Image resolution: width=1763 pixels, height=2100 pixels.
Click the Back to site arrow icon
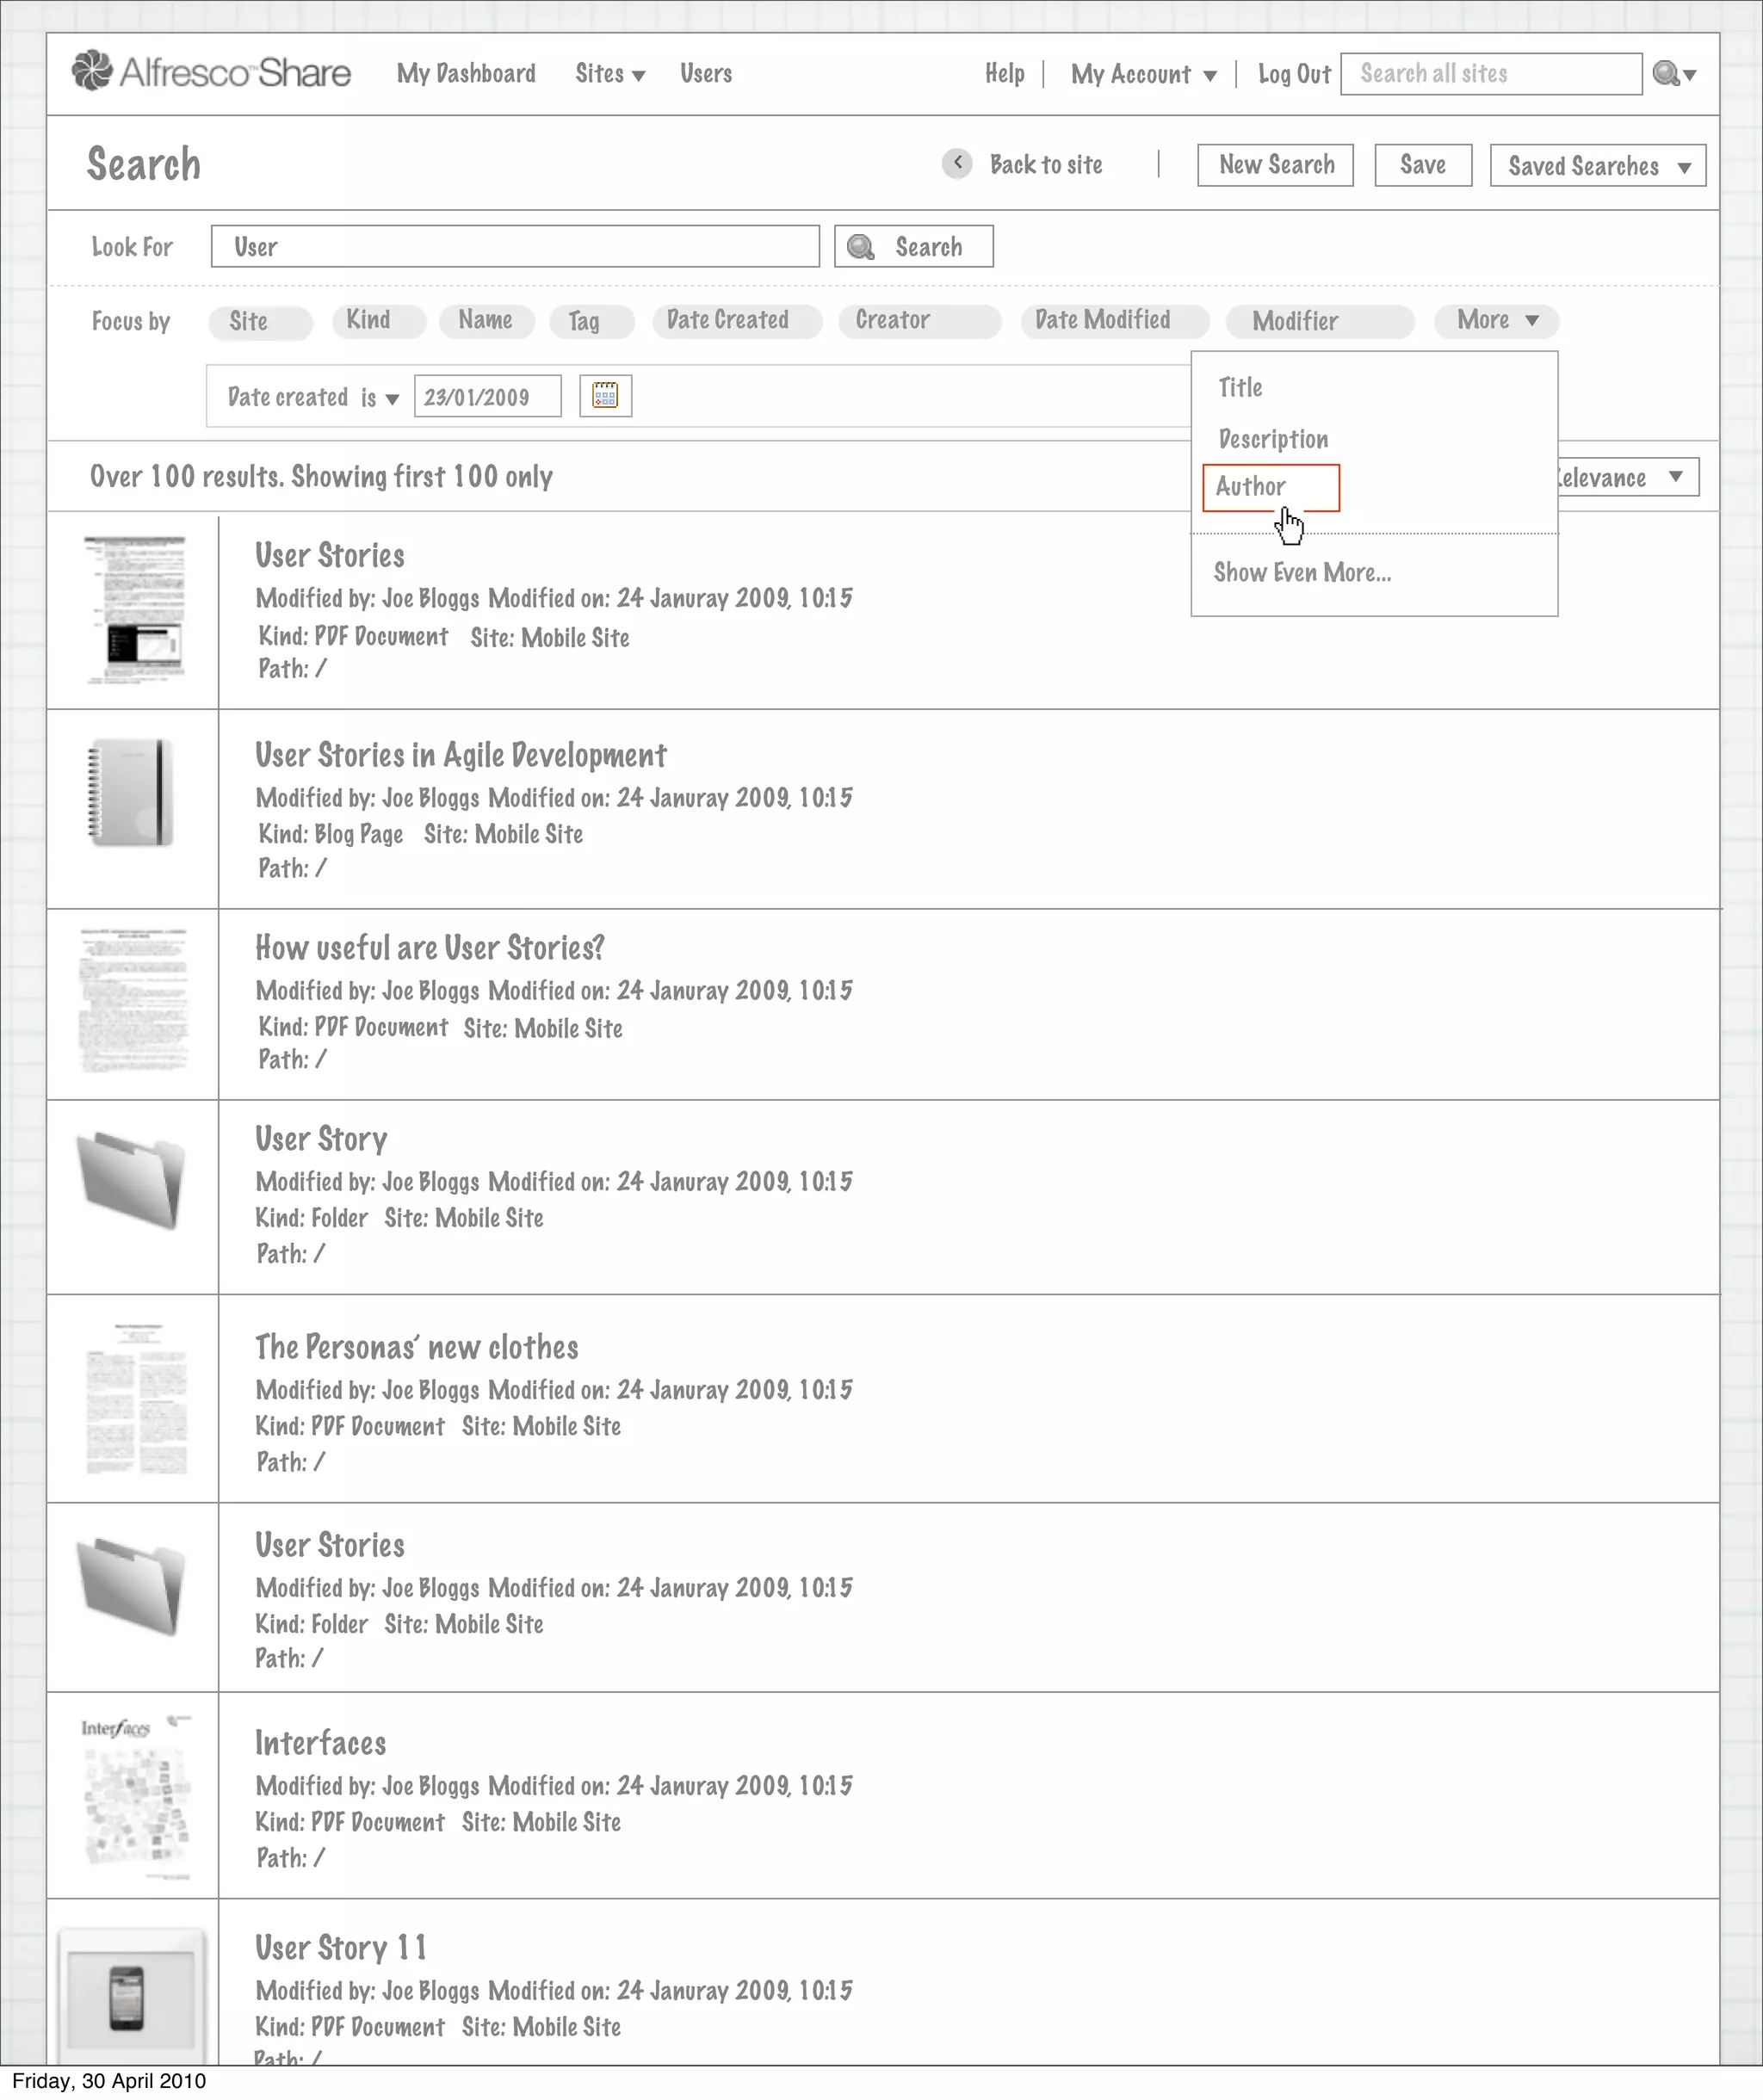click(x=957, y=163)
